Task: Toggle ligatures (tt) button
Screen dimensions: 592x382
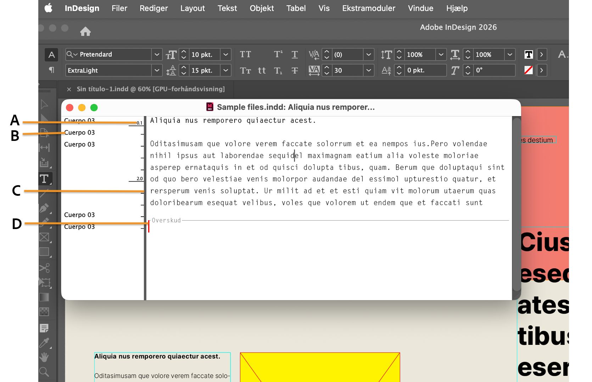Action: (x=262, y=70)
